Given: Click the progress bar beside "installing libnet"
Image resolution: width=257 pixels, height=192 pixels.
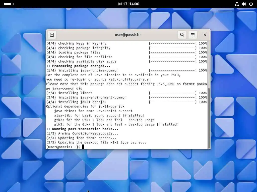Looking at the screenshot, I should [x=173, y=93].
